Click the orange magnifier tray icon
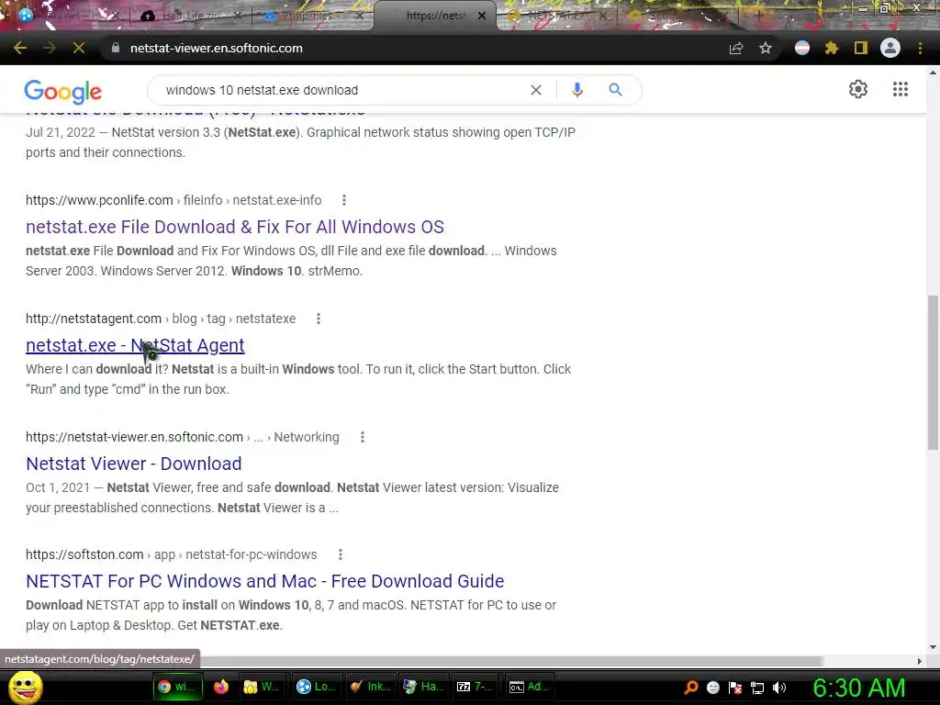This screenshot has width=940, height=705. click(691, 687)
